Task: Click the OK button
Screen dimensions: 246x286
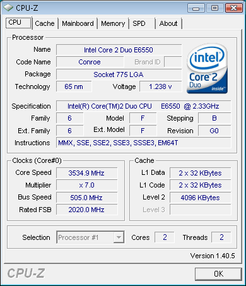Action: 218,274
